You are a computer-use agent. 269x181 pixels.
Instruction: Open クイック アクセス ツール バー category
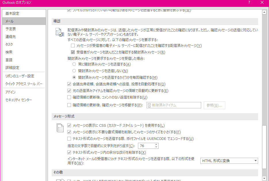(x=24, y=84)
